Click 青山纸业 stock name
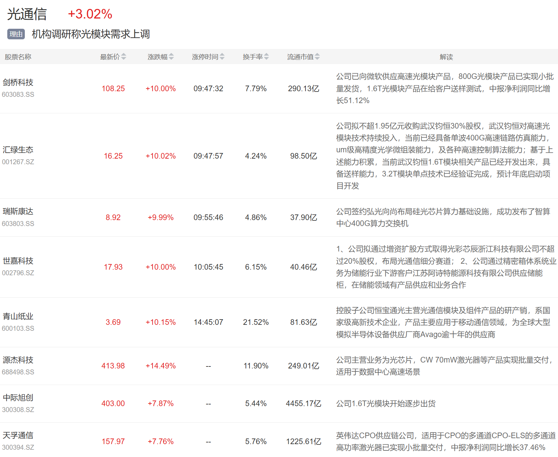 [18, 316]
